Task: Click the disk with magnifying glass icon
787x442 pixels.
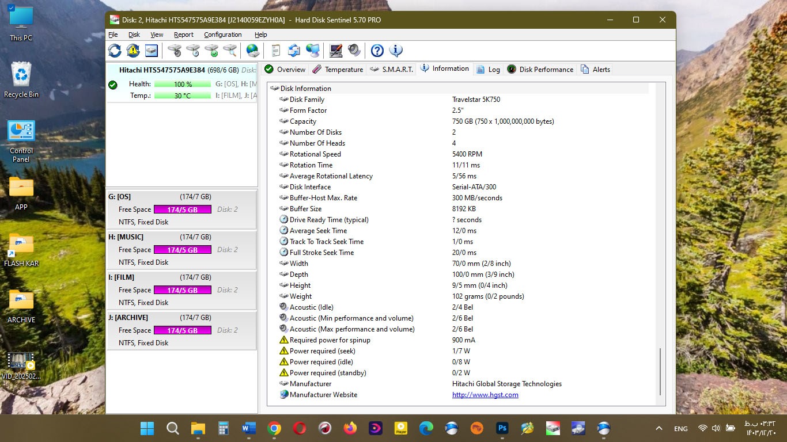Action: coord(230,51)
